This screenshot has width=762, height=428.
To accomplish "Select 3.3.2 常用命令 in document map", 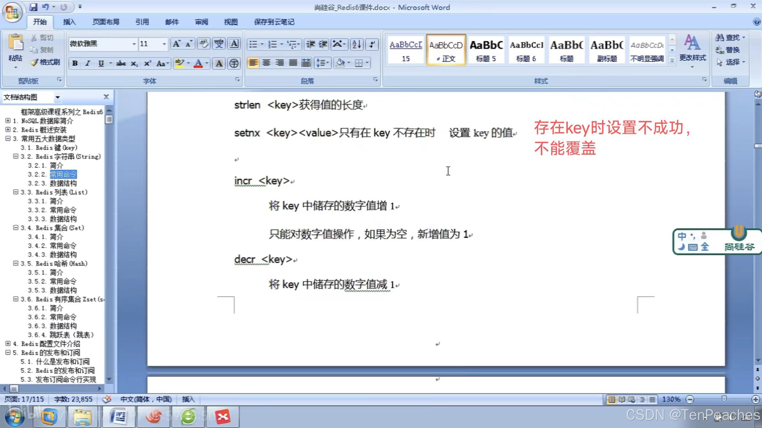I will tap(63, 210).
